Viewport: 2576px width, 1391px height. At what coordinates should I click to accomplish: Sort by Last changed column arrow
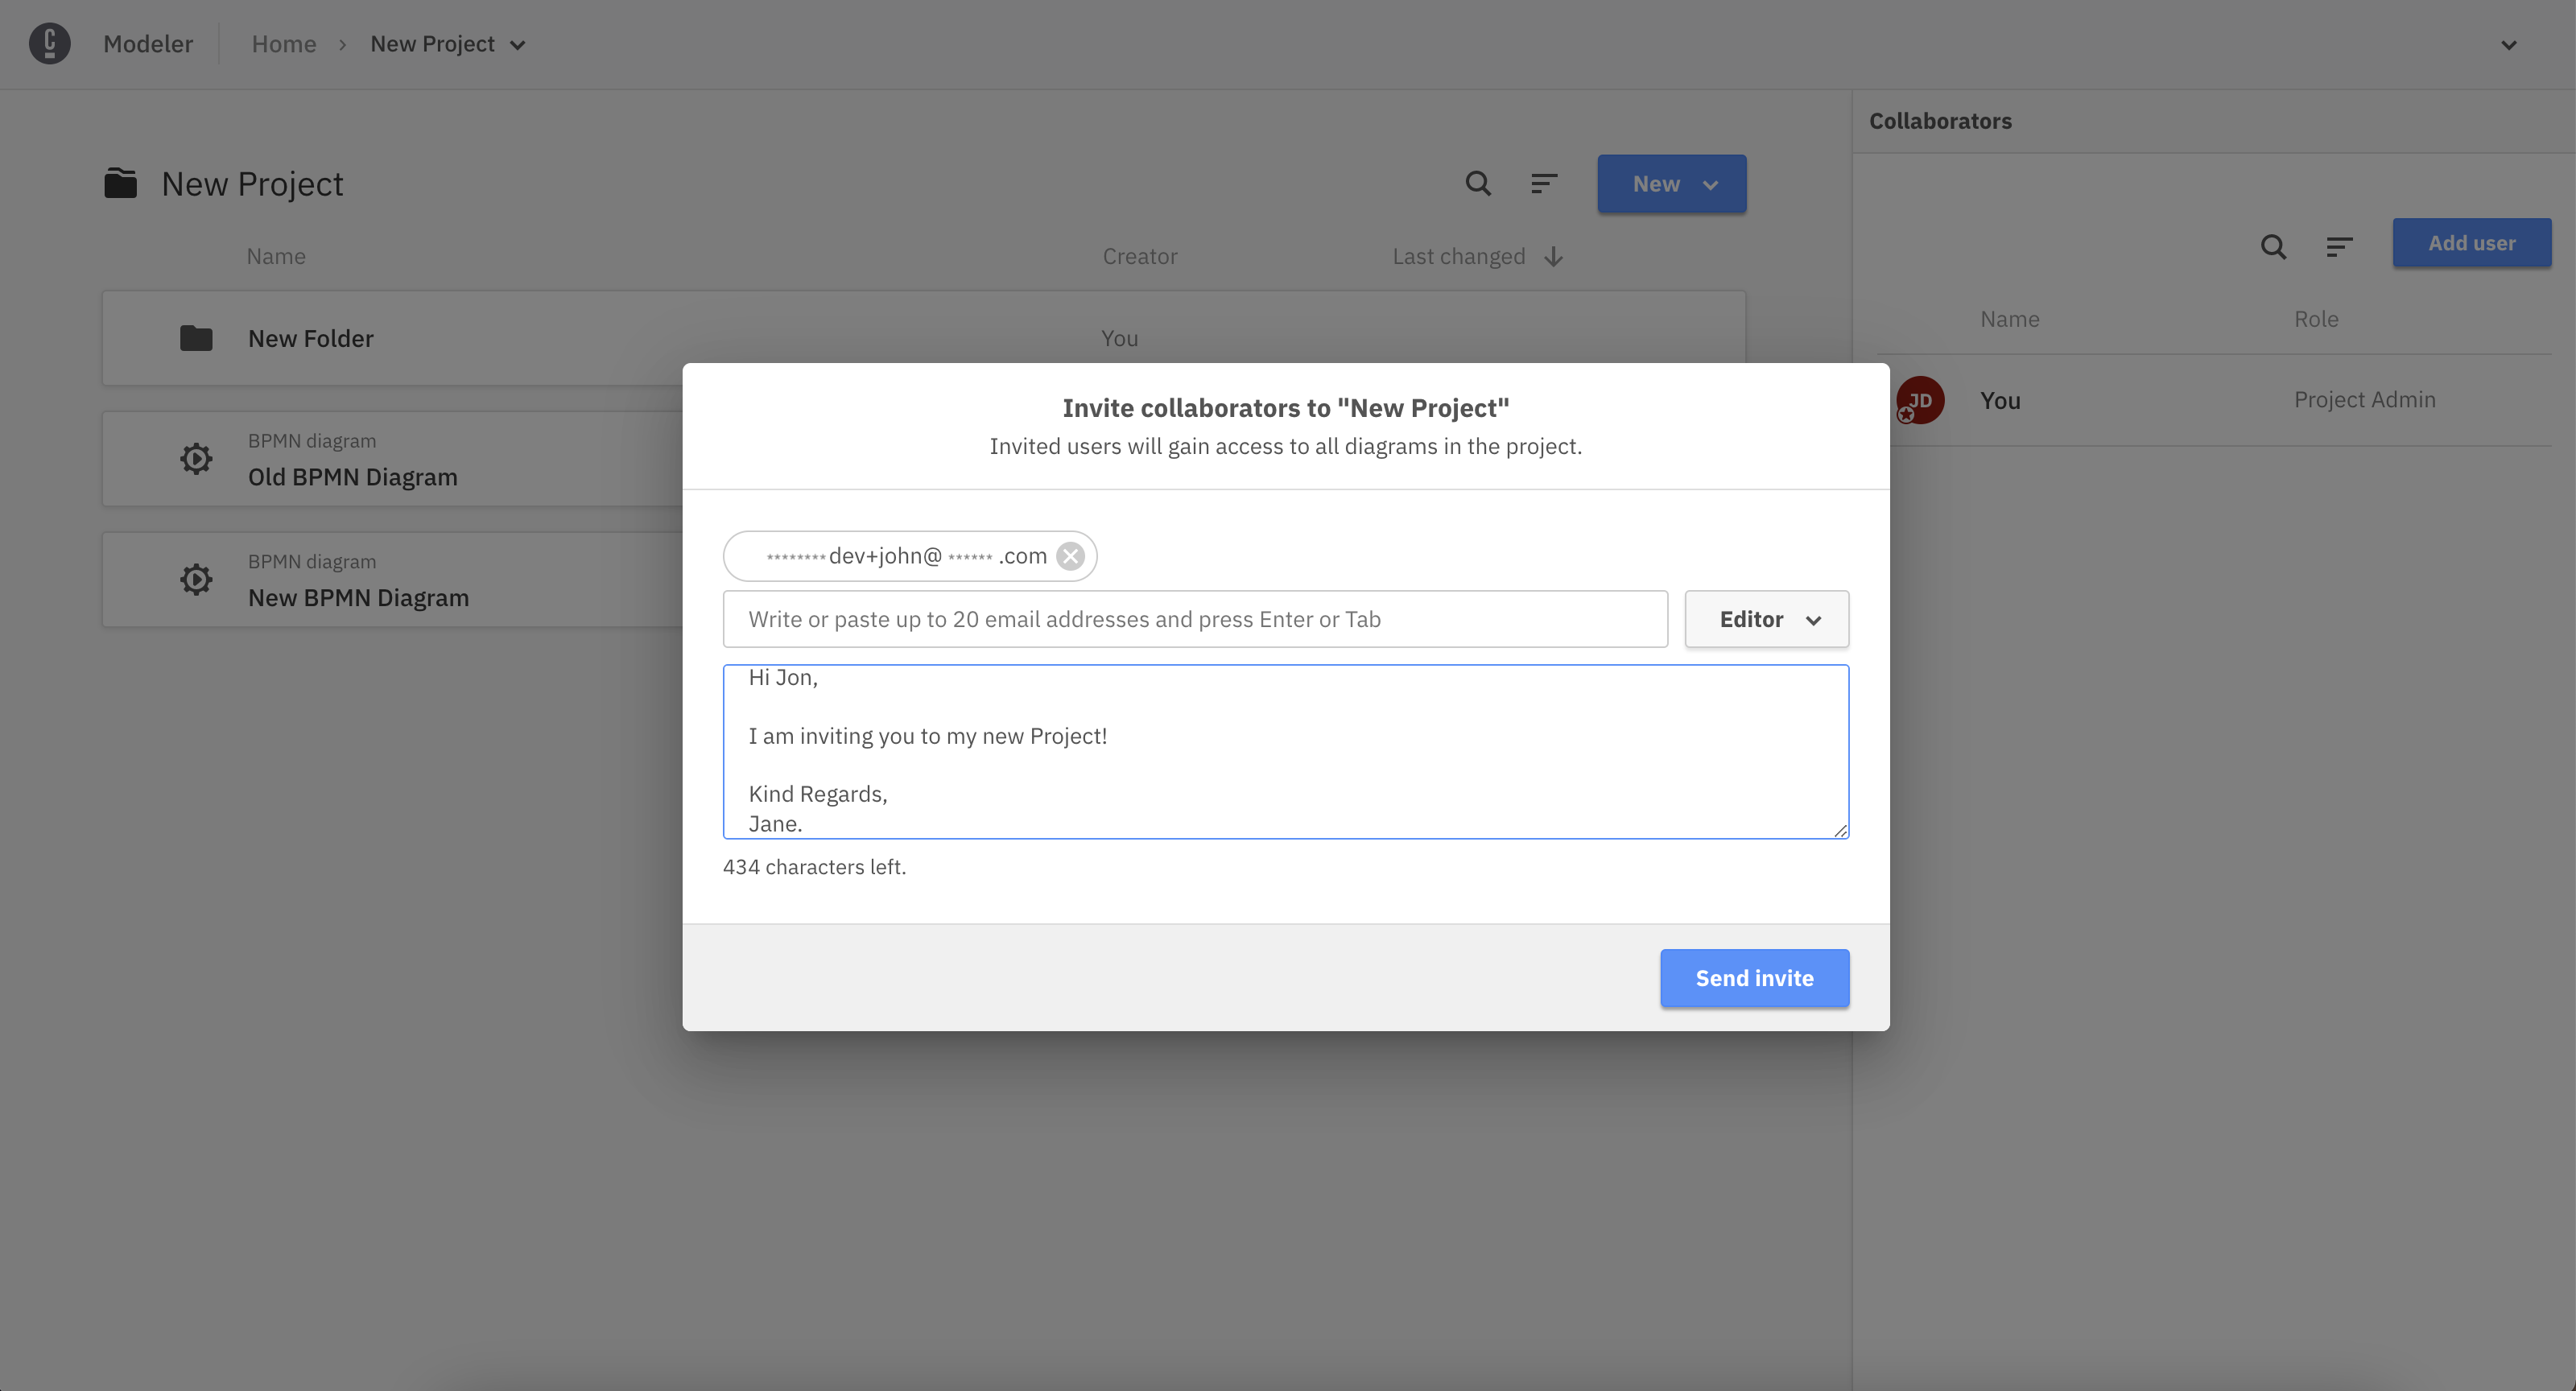point(1552,256)
